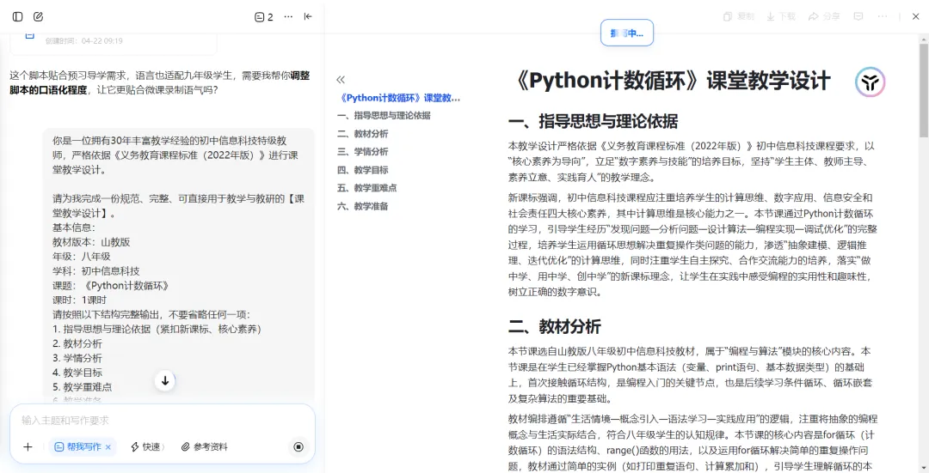Viewport: 929px width, 473px height.
Task: Click prompt list item 4. 教学目标
Action: coord(77,373)
